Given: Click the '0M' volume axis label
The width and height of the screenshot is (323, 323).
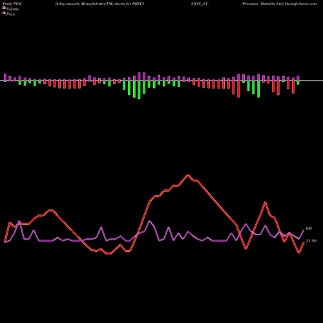Looking at the screenshot, I should (x=309, y=229).
